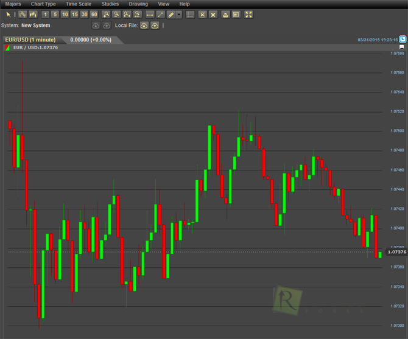Select the pencil freehand drawing tool
This screenshot has height=339, width=408.
tap(171, 15)
